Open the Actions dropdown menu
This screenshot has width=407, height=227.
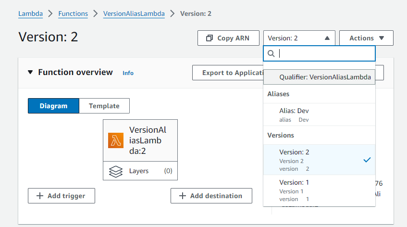tap(366, 38)
